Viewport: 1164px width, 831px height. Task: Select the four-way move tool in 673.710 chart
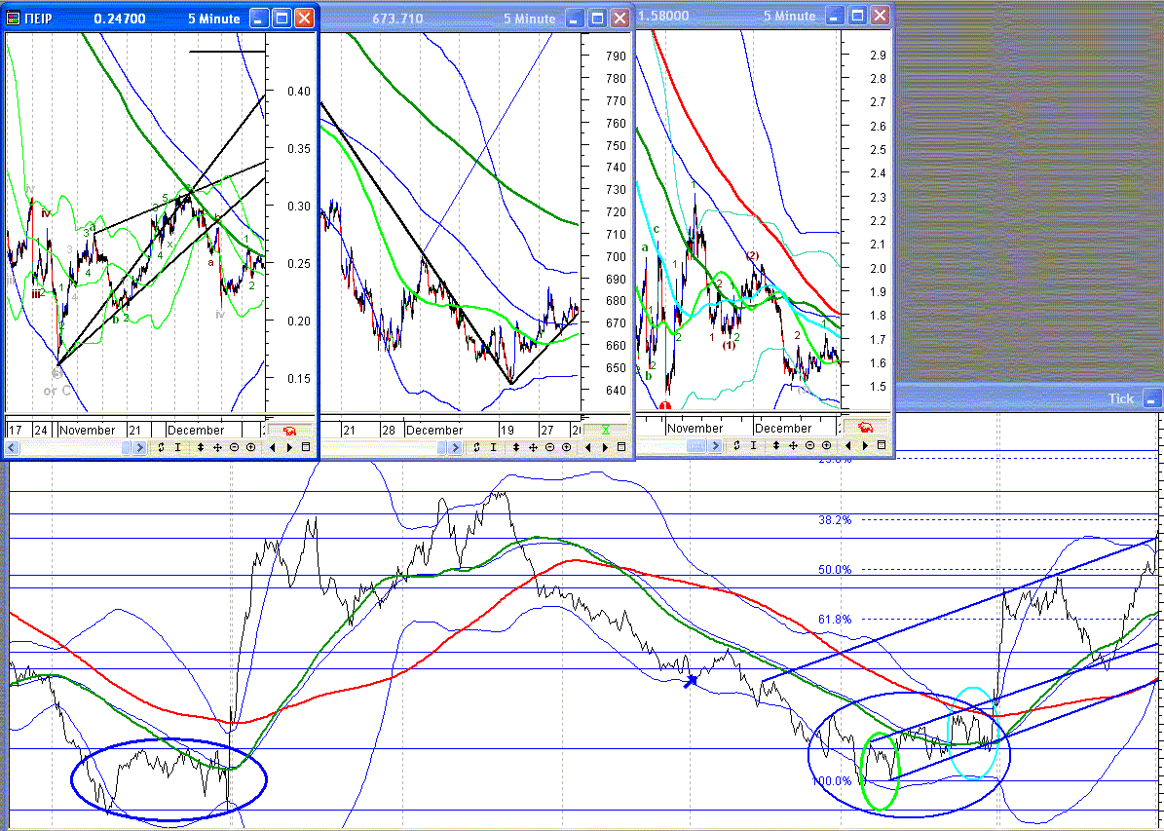(x=533, y=447)
